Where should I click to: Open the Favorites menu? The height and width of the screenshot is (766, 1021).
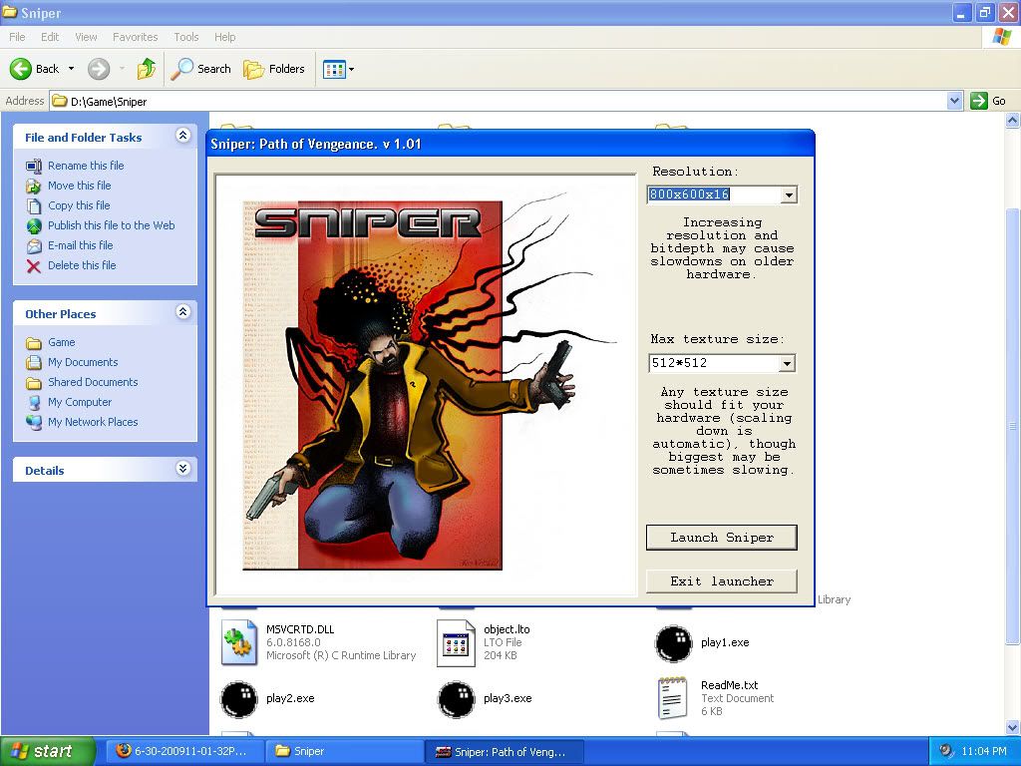[135, 37]
